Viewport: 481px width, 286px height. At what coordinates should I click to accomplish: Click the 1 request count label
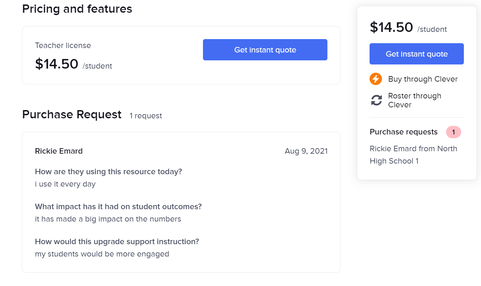[146, 116]
